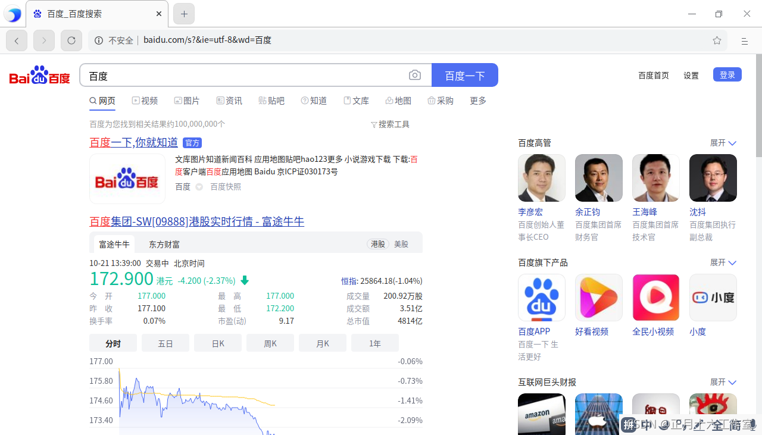Open the 设置 menu in header

[691, 76]
